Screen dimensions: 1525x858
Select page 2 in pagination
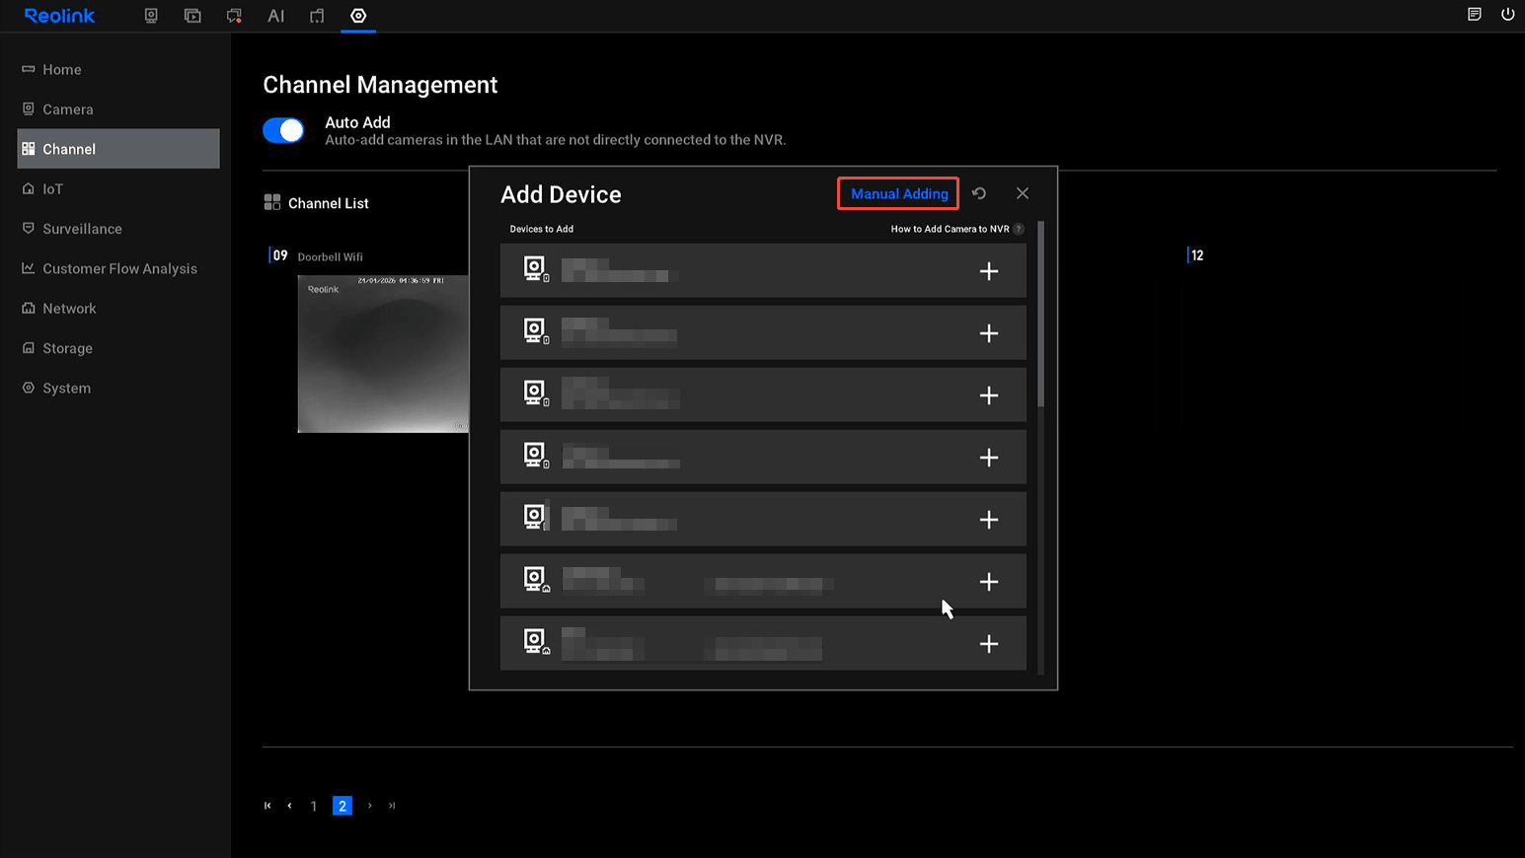(x=343, y=806)
